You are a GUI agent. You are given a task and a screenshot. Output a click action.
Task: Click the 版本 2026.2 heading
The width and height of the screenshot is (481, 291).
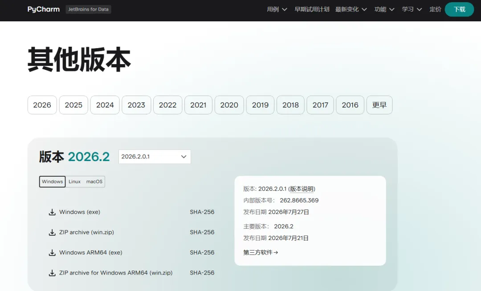pos(74,157)
